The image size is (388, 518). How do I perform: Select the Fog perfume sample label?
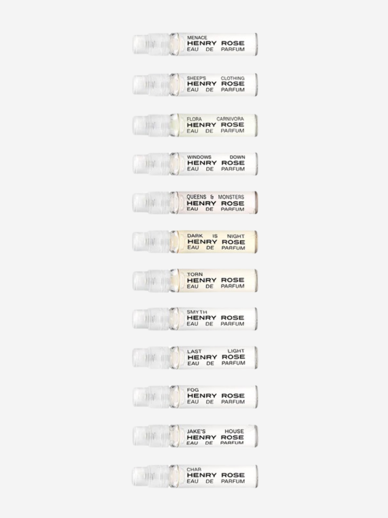pyautogui.click(x=216, y=396)
